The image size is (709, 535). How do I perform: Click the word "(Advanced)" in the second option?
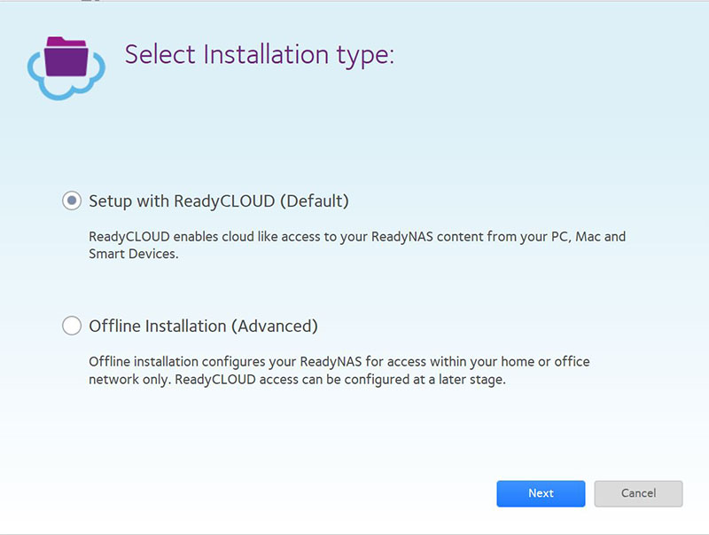click(274, 327)
